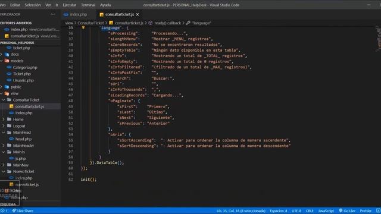Screen dimensions: 381x214
Task: Collapse the MainHead folder
Action: pos(22,133)
